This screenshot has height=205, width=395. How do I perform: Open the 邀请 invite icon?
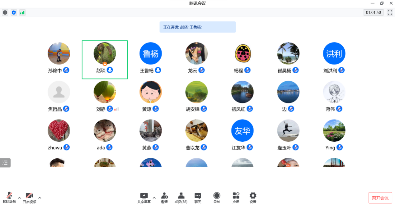164,197
